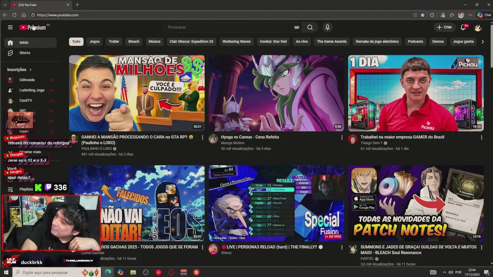Open a new browser tab
Viewport: 493px width, 277px height.
pyautogui.click(x=77, y=5)
